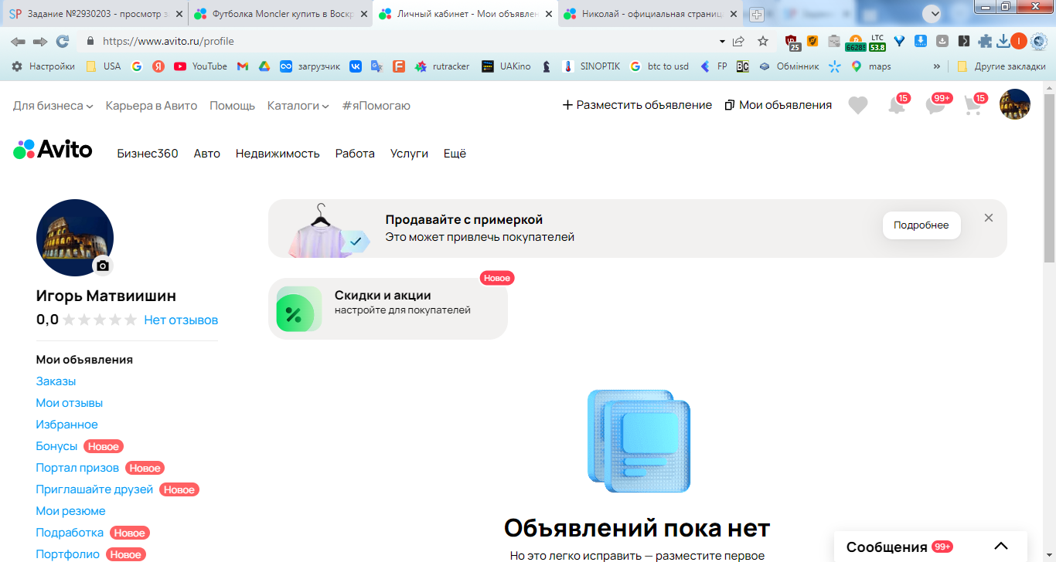1056x562 pixels.
Task: Open the puzzle-piece extensions menu
Action: 985,41
